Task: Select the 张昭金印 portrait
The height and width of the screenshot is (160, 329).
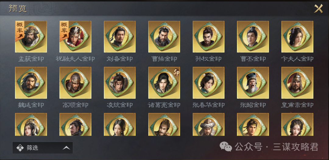Action: click(253, 83)
